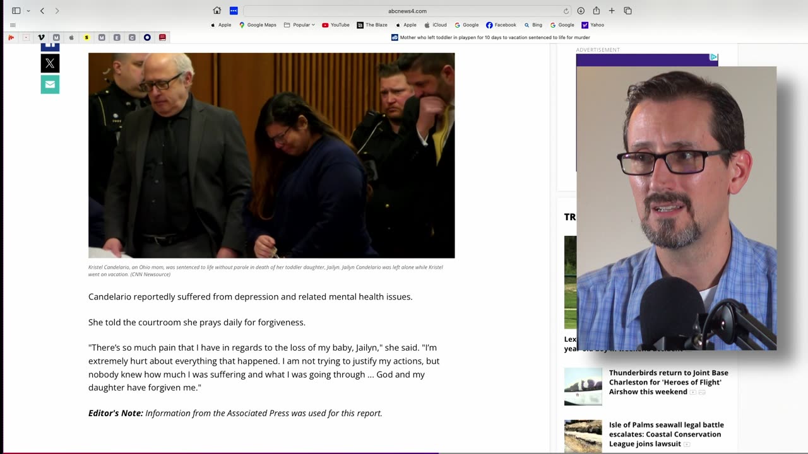The image size is (808, 454).
Task: Open the Isle of Palms seawall thumbnail
Action: pyautogui.click(x=583, y=436)
